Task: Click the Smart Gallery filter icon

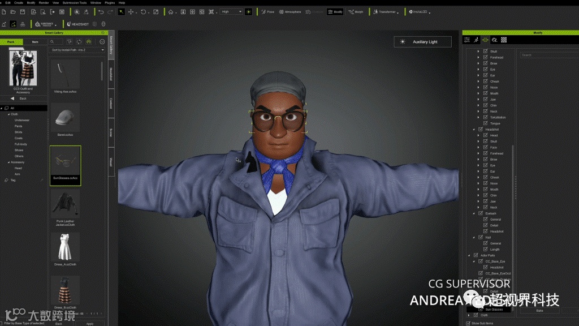Action: [70, 42]
